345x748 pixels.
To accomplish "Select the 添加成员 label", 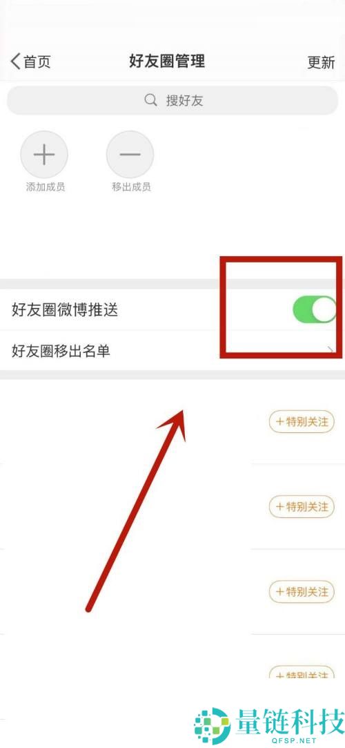I will coord(46,187).
